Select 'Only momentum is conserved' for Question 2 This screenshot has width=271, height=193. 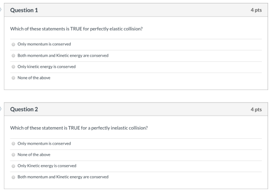[x=14, y=144]
